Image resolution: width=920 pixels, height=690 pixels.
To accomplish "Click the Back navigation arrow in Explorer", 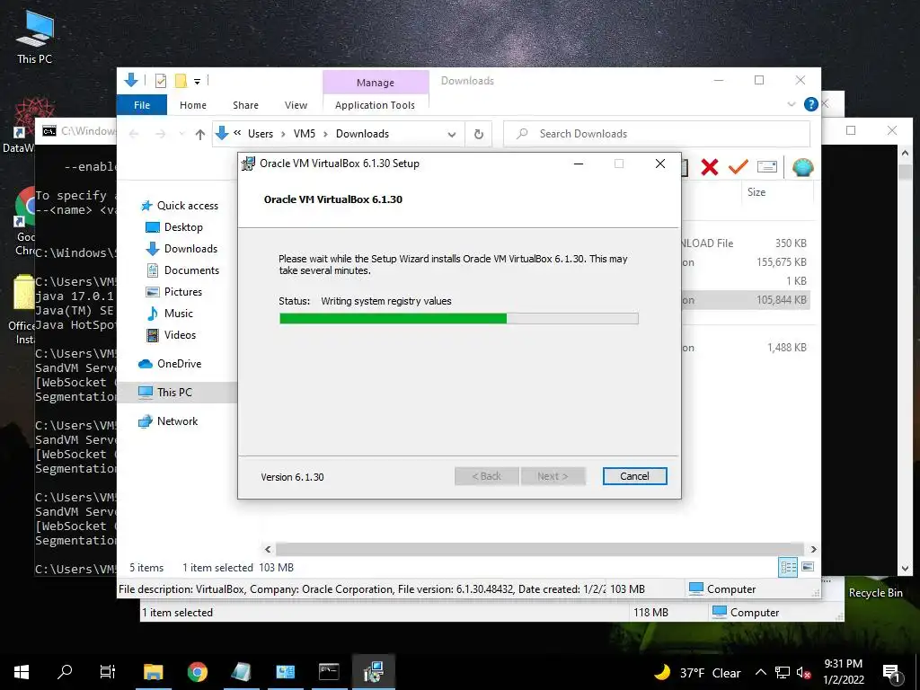I will 134,135.
